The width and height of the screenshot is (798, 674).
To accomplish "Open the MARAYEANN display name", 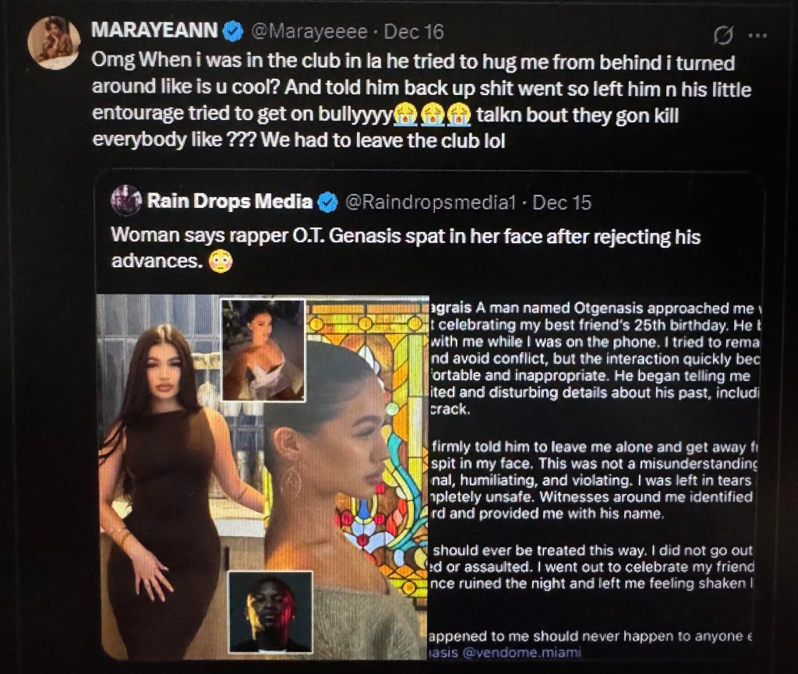I will [x=155, y=30].
